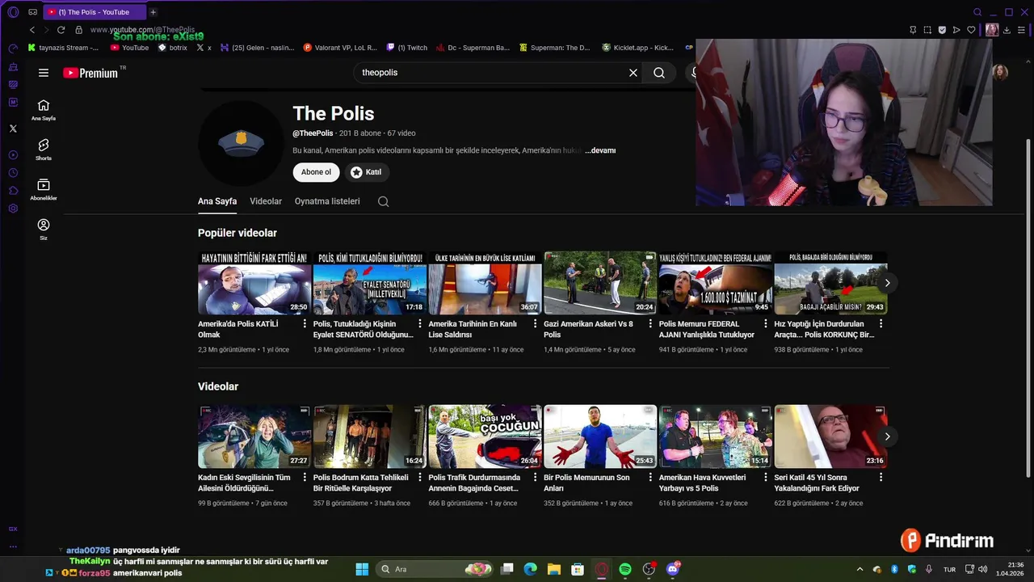Reload the page with browser refresh

click(x=61, y=30)
